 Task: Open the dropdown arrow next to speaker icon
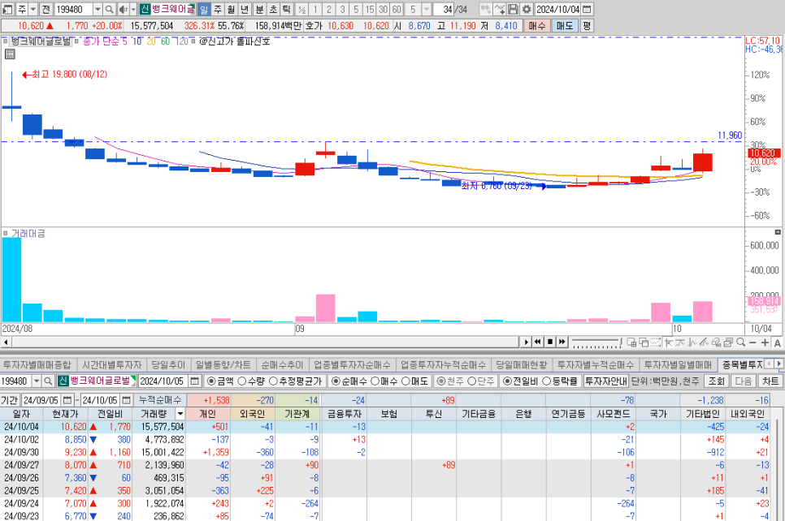click(133, 9)
